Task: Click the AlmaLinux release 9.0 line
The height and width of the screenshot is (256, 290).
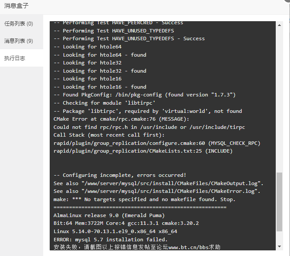Action: pos(109,215)
